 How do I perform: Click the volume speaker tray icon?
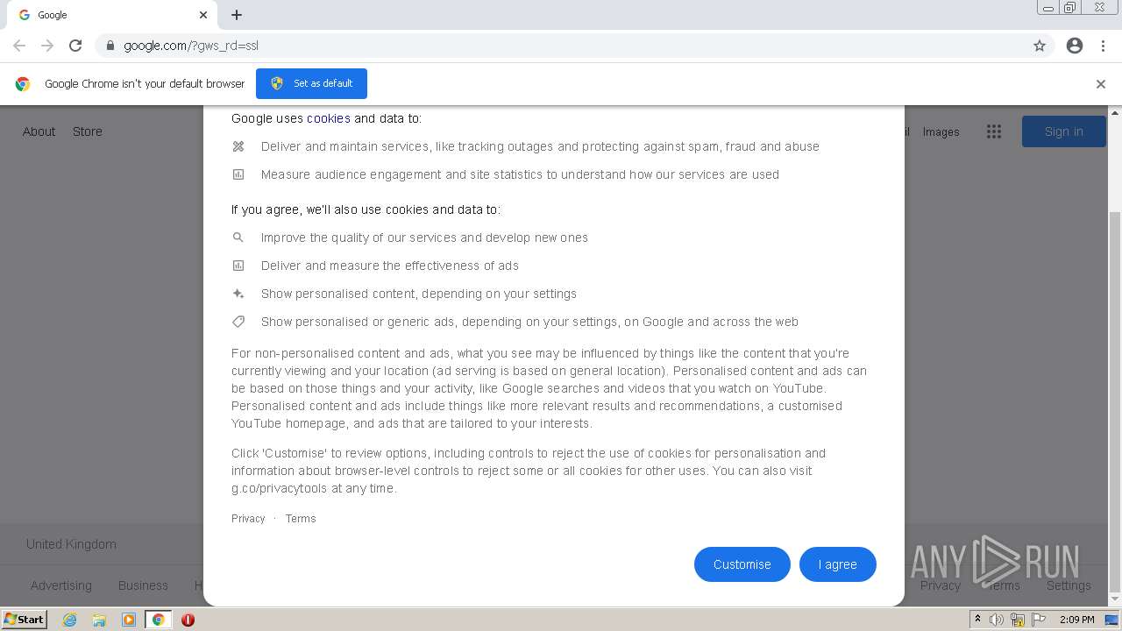(997, 620)
